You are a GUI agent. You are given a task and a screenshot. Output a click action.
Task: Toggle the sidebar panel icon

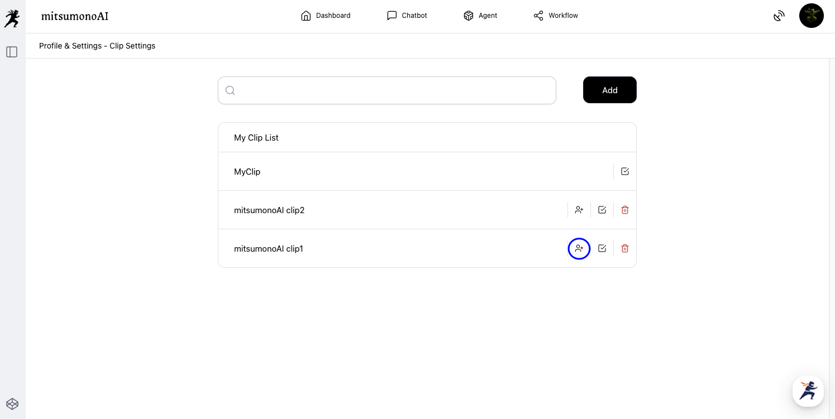click(12, 52)
